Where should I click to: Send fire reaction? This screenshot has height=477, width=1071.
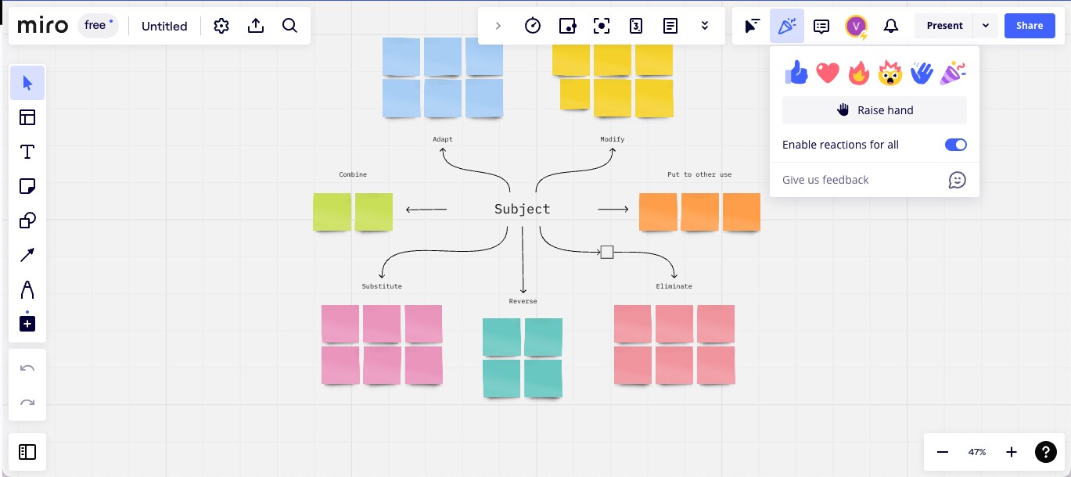pos(859,73)
